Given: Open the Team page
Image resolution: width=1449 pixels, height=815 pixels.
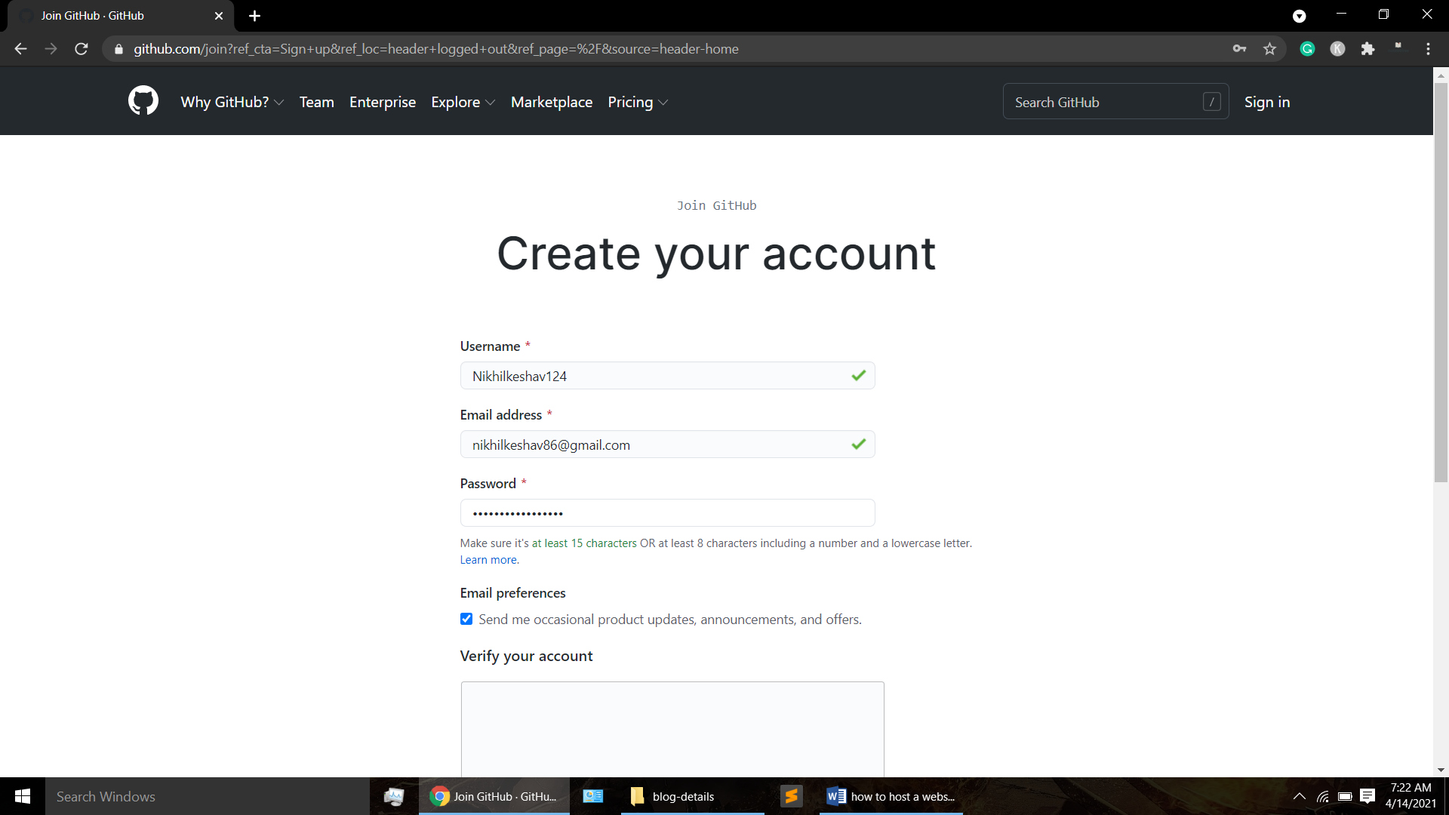Looking at the screenshot, I should pos(316,102).
